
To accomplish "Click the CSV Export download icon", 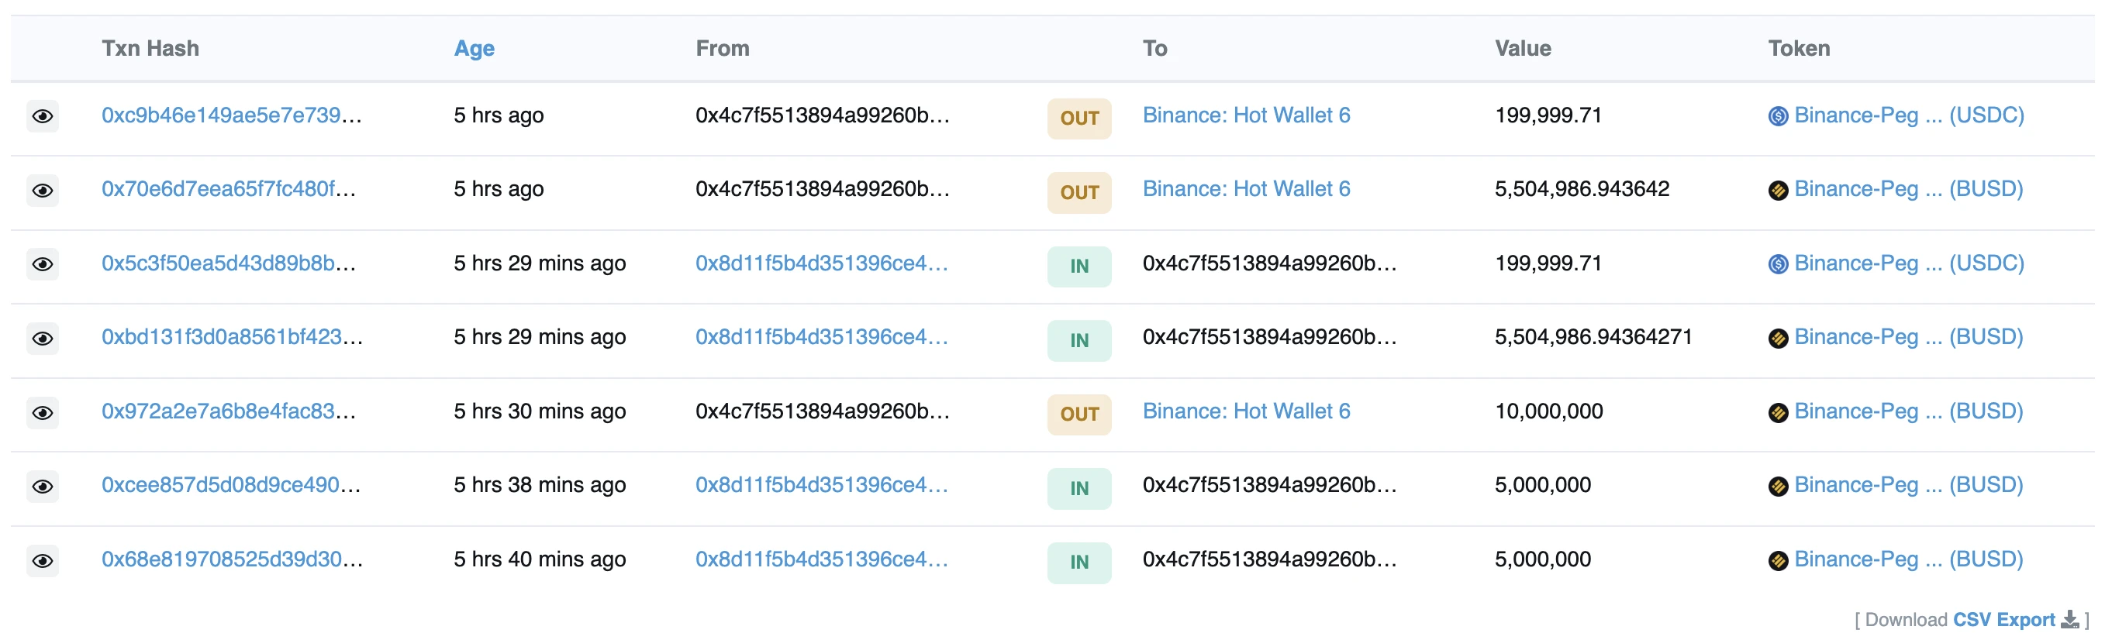I will click(2070, 620).
